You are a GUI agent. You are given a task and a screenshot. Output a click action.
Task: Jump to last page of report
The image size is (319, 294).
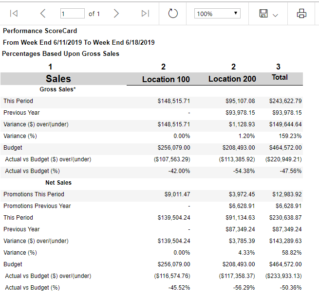pyautogui.click(x=145, y=14)
